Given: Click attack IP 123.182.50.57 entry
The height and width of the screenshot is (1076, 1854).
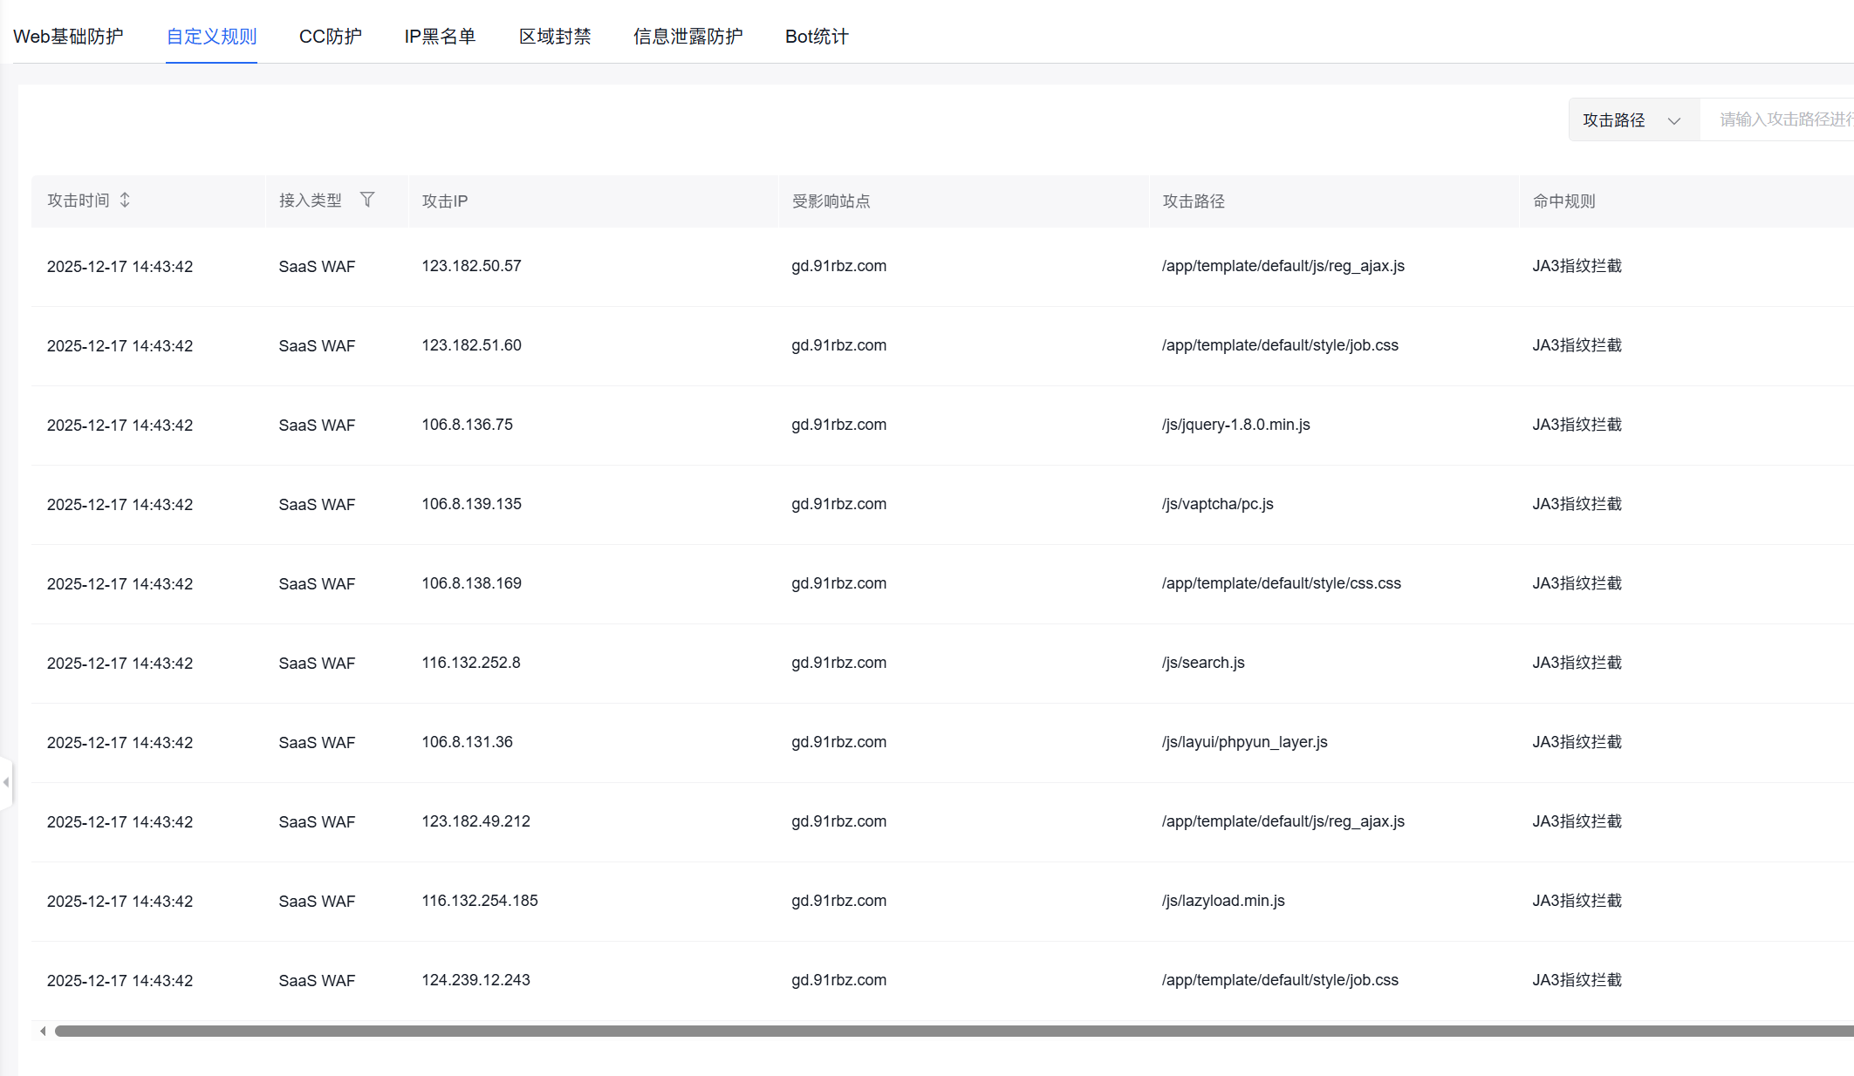Looking at the screenshot, I should point(471,266).
